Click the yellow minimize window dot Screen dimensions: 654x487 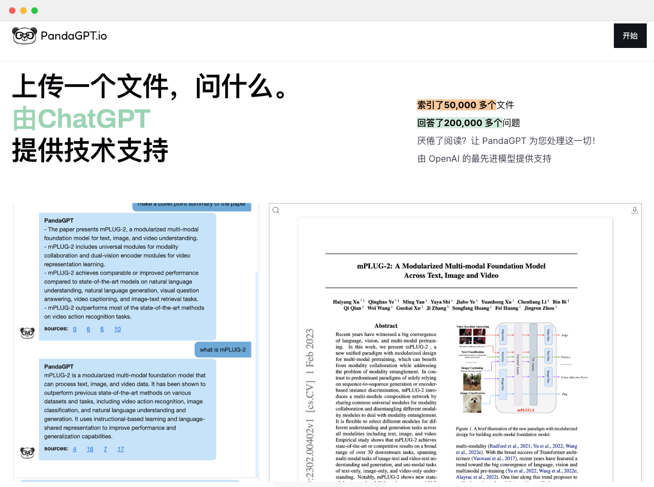pos(23,11)
